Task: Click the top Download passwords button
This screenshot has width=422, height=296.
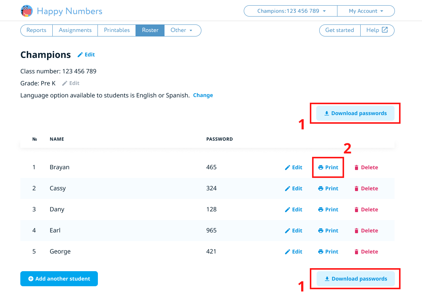Action: pos(355,113)
